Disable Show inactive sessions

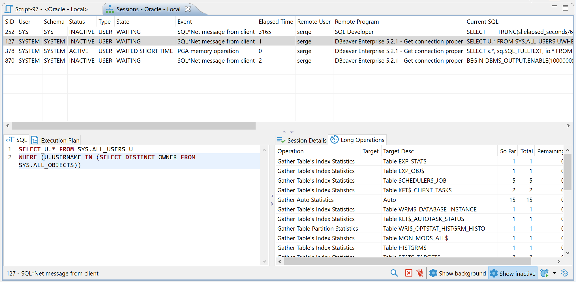(x=513, y=273)
